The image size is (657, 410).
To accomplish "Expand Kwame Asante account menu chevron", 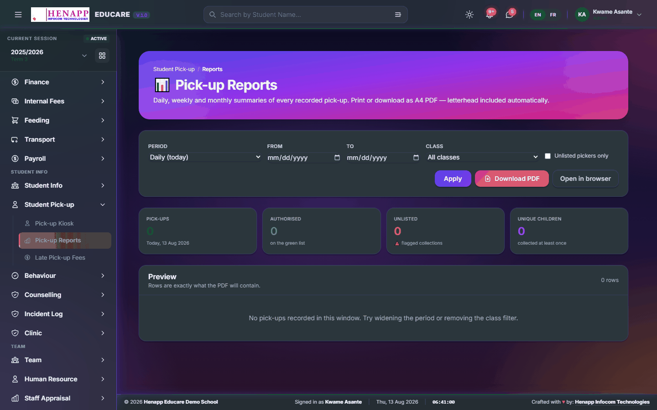I will tap(639, 15).
